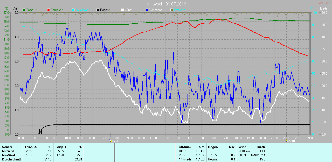Select the Windböen legend label
The width and height of the screenshot is (332, 162).
[156, 10]
